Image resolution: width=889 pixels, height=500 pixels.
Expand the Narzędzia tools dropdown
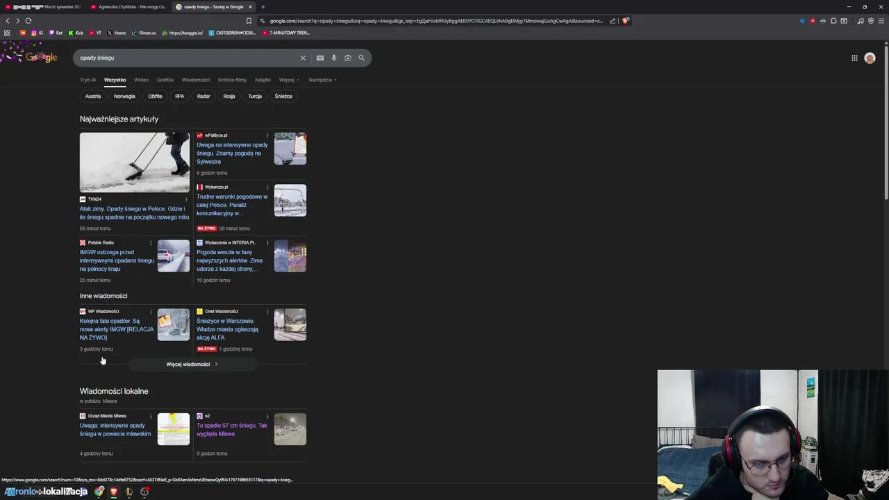[x=322, y=80]
